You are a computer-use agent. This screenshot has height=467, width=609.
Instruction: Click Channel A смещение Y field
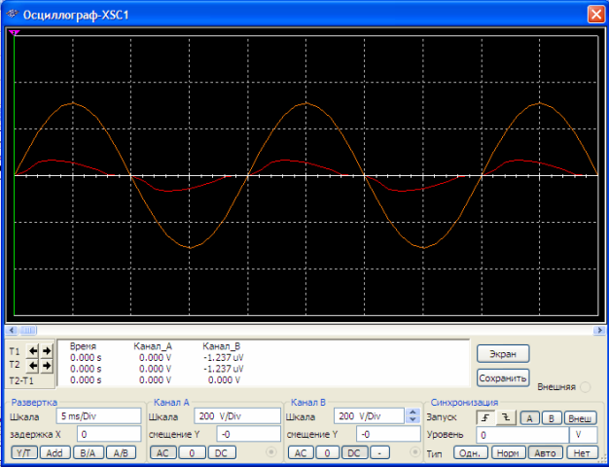249,434
